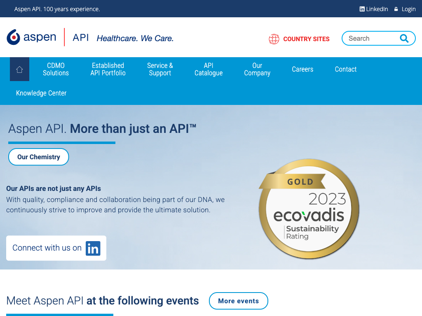Click 'Aspen API. 100 years experience.' text
Viewport: 422px width, 316px height.
tap(57, 9)
